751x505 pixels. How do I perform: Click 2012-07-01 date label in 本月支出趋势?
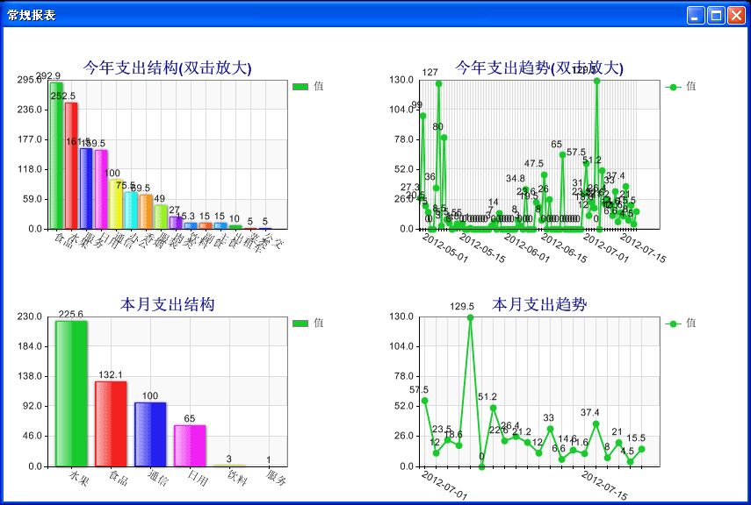click(444, 485)
